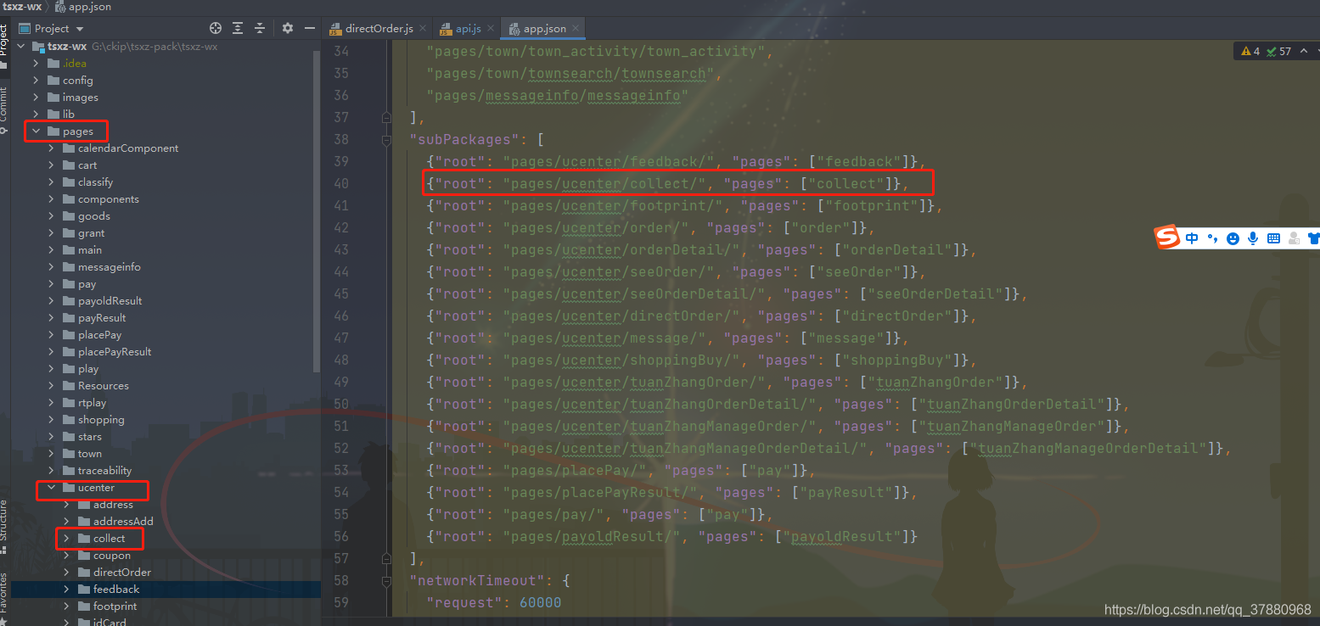Image resolution: width=1320 pixels, height=626 pixels.
Task: Close the directOrder.js tab
Action: coord(422,28)
